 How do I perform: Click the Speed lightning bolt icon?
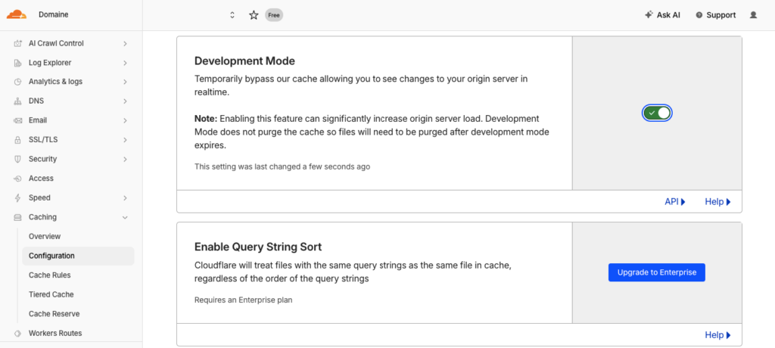coord(18,197)
